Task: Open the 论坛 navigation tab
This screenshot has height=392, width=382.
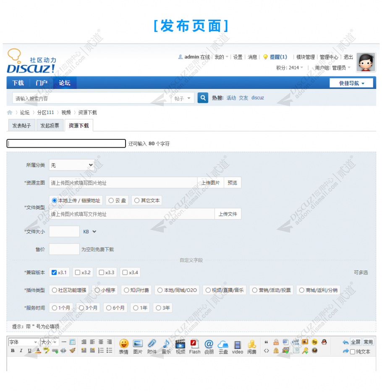Action: pos(65,83)
